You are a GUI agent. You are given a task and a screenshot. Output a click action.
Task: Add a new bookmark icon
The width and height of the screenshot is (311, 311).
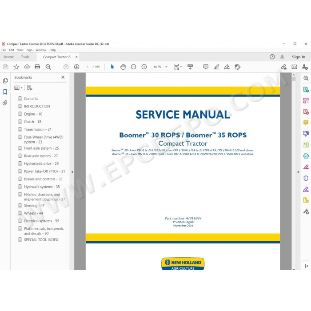(30, 88)
